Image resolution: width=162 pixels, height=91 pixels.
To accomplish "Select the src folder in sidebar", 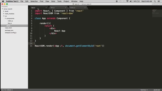I will pos(6,16).
